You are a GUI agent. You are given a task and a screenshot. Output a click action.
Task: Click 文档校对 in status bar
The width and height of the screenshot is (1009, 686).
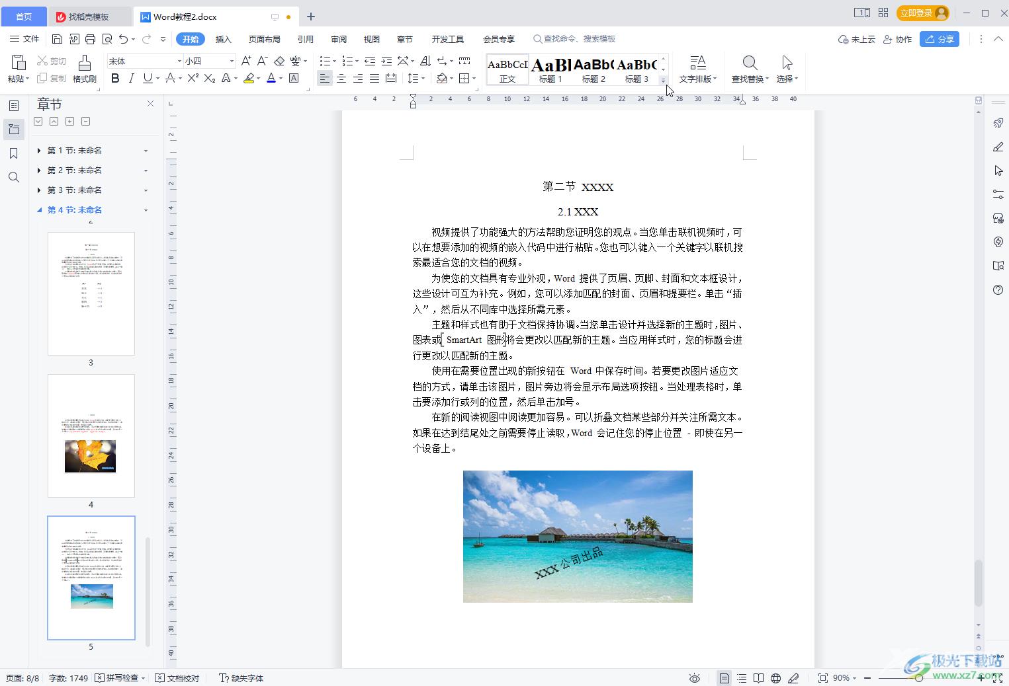(x=177, y=678)
